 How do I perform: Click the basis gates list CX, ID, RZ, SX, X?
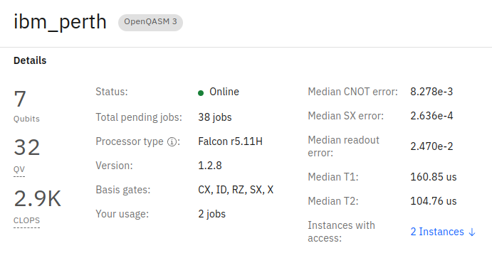[x=236, y=190]
